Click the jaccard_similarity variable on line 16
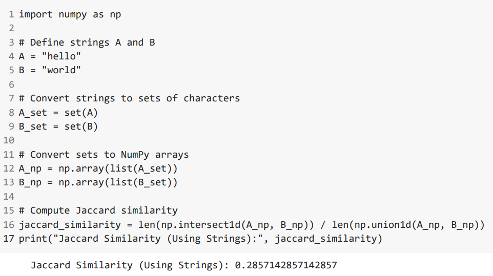The height and width of the screenshot is (276, 493). pyautogui.click(x=70, y=224)
